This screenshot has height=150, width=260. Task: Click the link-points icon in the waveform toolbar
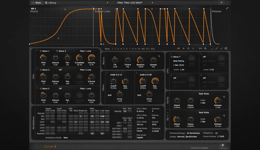click(200, 48)
